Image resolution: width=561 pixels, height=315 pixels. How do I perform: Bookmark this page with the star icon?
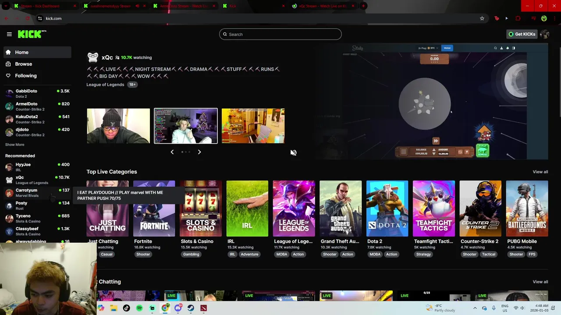(x=482, y=18)
